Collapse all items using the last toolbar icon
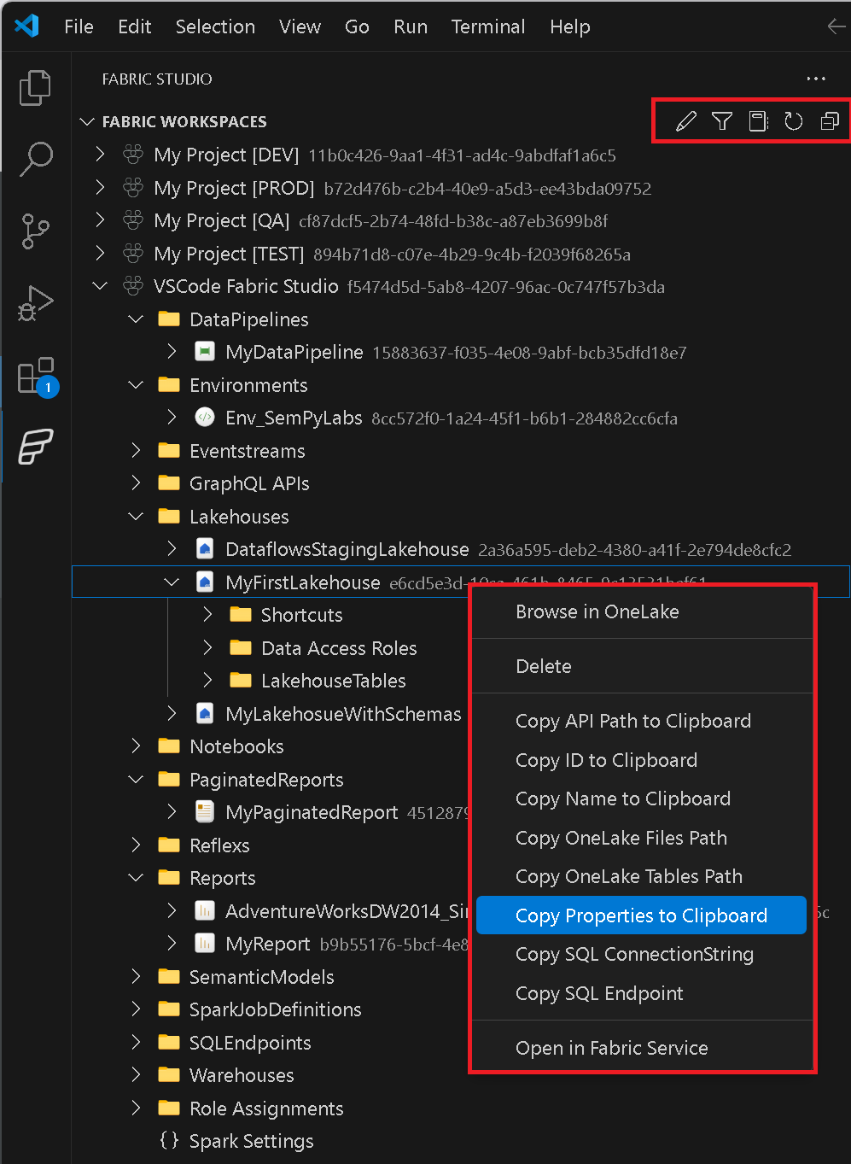 click(x=829, y=121)
